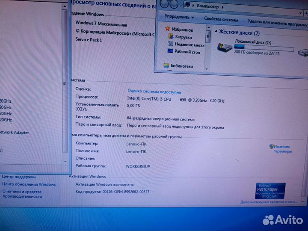Screen dimensions: 308x231
Task: Click the left window's scroll-up arrow
Action: [x=65, y=6]
